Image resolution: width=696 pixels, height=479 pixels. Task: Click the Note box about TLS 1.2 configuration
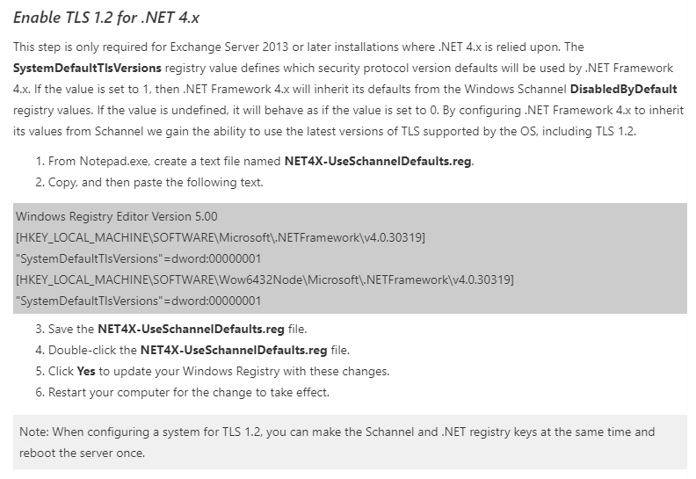coord(350,442)
